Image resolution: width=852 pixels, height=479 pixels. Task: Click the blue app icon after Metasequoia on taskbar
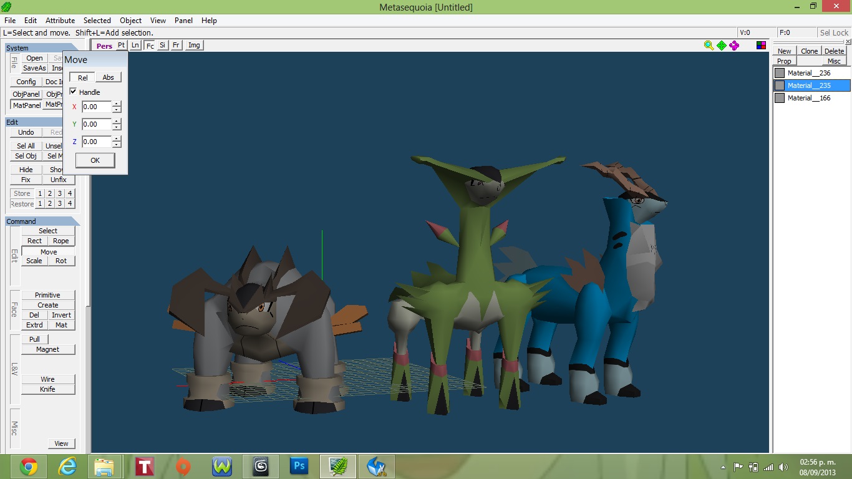point(377,467)
